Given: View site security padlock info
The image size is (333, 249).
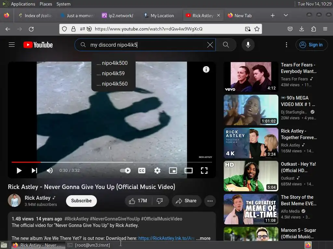Looking at the screenshot, I should [x=73, y=29].
